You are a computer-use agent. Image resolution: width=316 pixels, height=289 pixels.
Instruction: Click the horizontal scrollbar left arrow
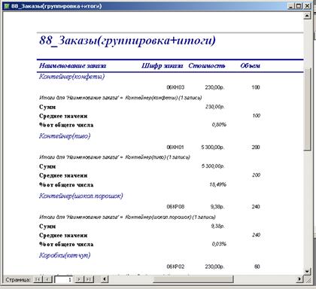coord(105,279)
